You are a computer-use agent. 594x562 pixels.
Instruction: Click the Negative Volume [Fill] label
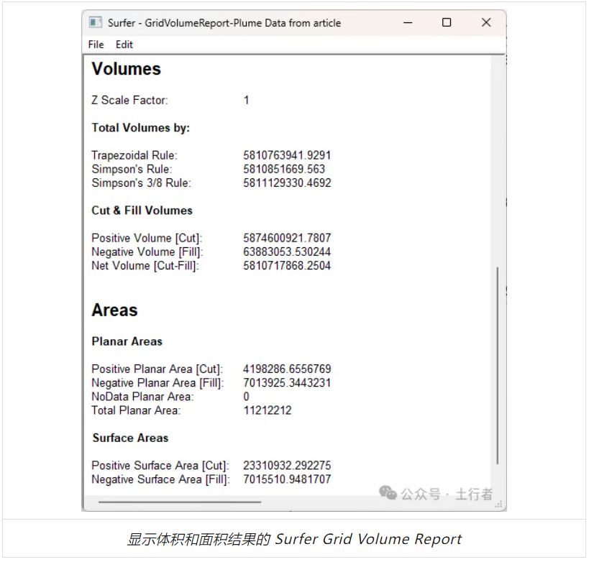(x=147, y=252)
